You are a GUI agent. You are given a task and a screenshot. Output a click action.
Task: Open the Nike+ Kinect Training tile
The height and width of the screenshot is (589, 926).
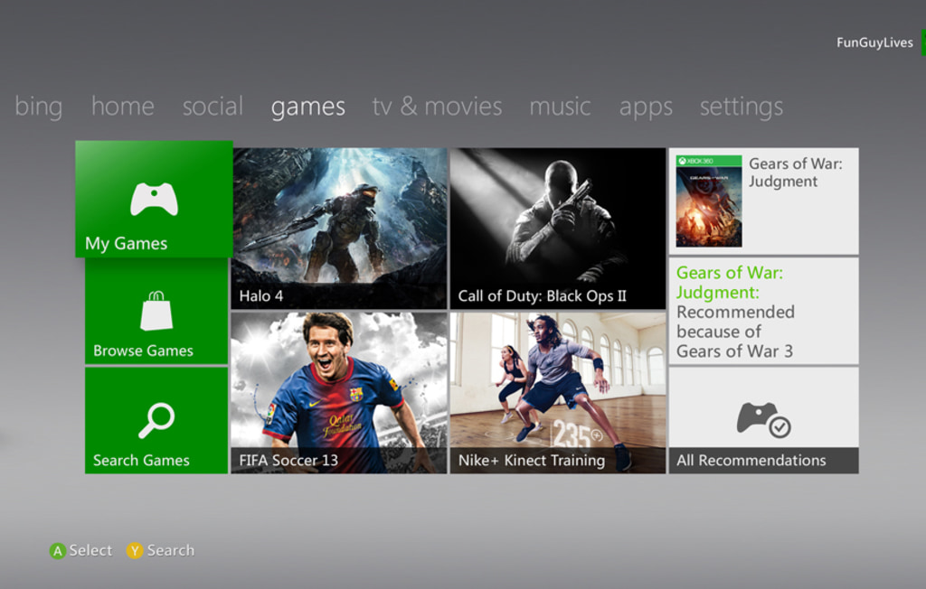[x=557, y=392]
